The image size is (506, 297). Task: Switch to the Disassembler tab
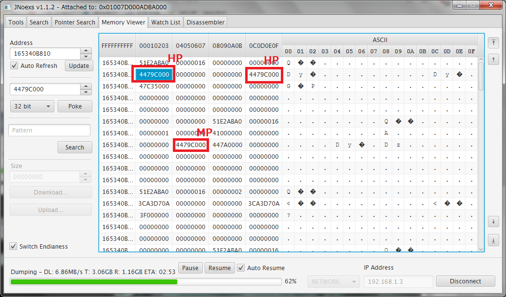[x=206, y=22]
